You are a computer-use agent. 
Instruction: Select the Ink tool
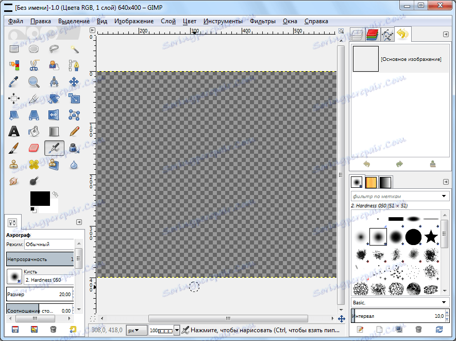(x=74, y=148)
